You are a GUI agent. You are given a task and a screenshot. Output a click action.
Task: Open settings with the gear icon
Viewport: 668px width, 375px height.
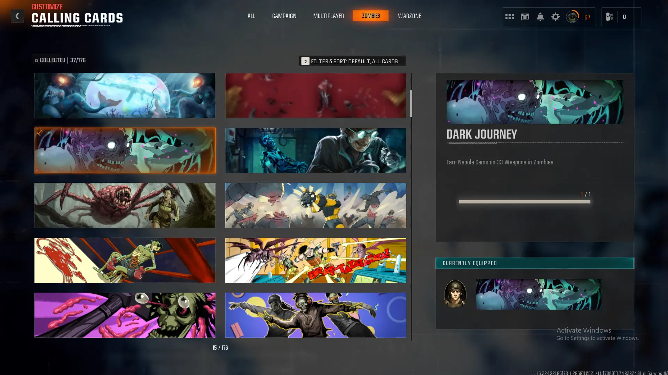555,17
